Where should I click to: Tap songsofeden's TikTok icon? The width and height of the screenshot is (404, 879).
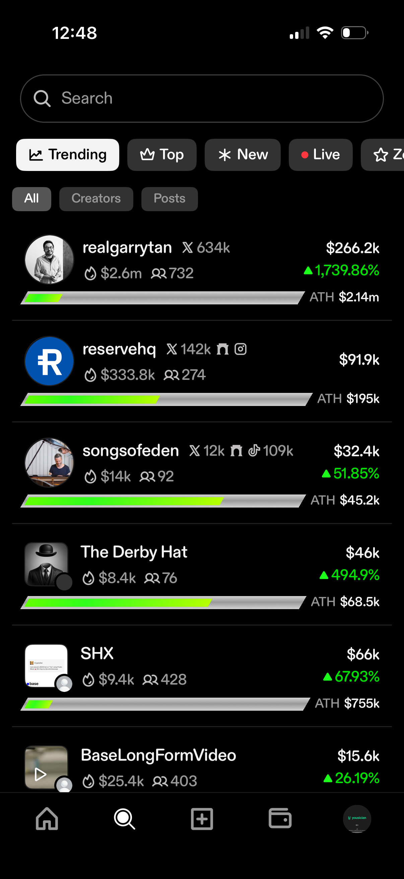click(x=254, y=451)
